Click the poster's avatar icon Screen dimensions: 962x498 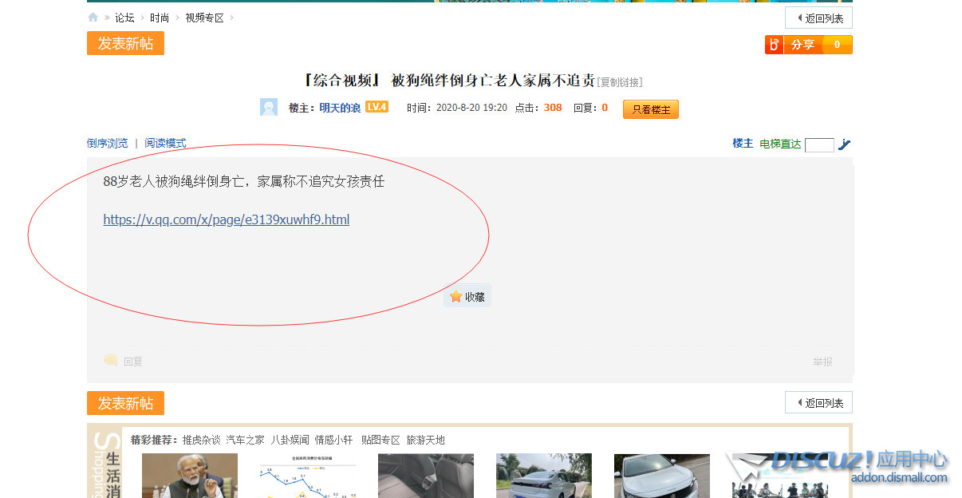coord(269,107)
